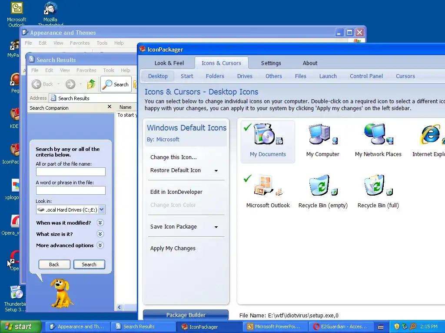
Task: Click the Search button in Search Companion
Action: point(89,264)
